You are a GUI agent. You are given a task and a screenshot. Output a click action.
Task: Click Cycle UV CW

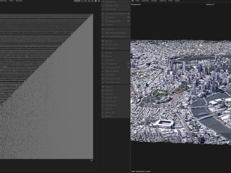coord(115,101)
